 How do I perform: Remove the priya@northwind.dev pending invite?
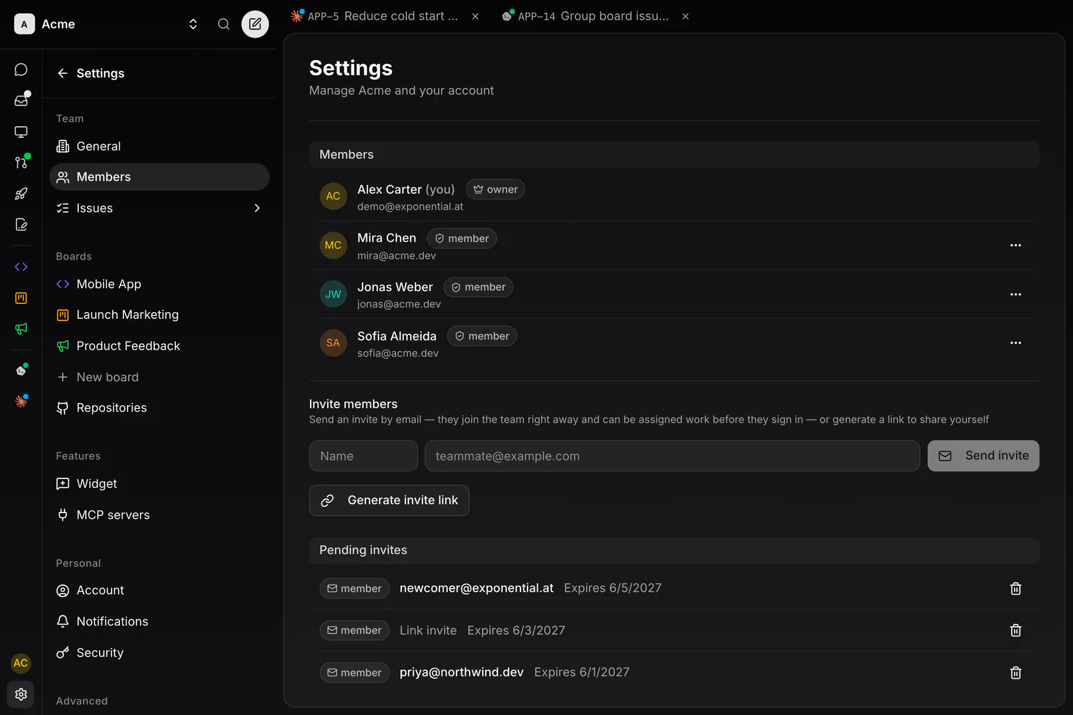1016,673
